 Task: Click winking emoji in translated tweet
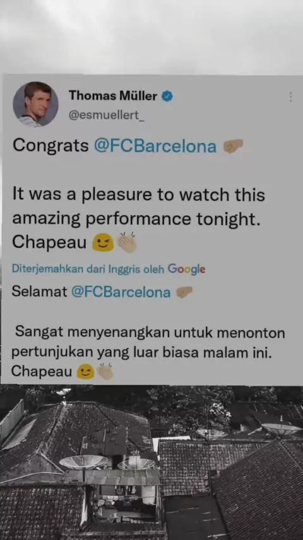85,372
